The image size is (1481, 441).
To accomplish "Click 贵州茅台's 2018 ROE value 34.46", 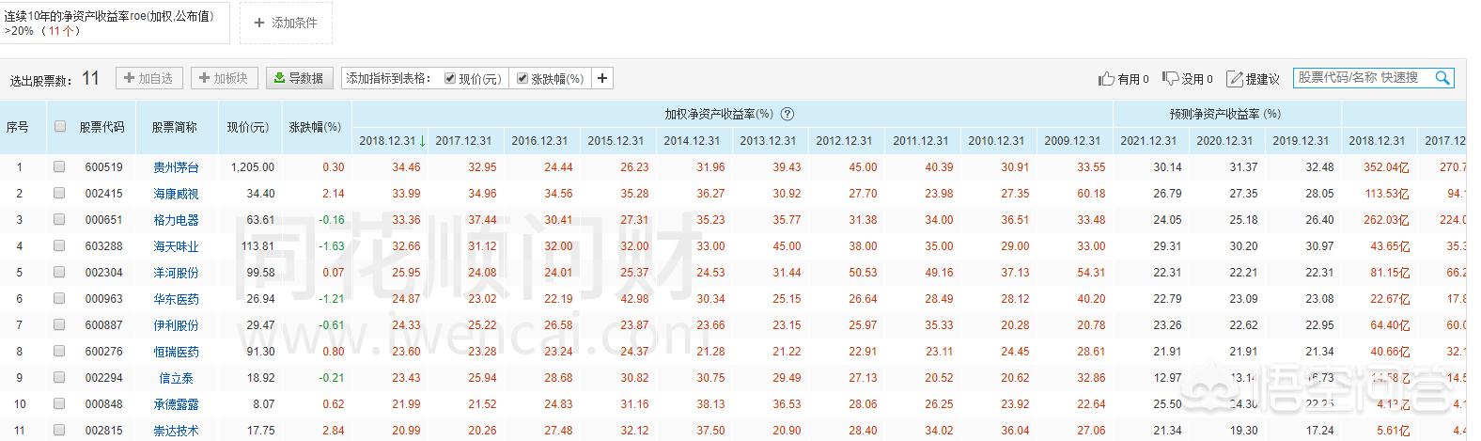I will click(406, 167).
